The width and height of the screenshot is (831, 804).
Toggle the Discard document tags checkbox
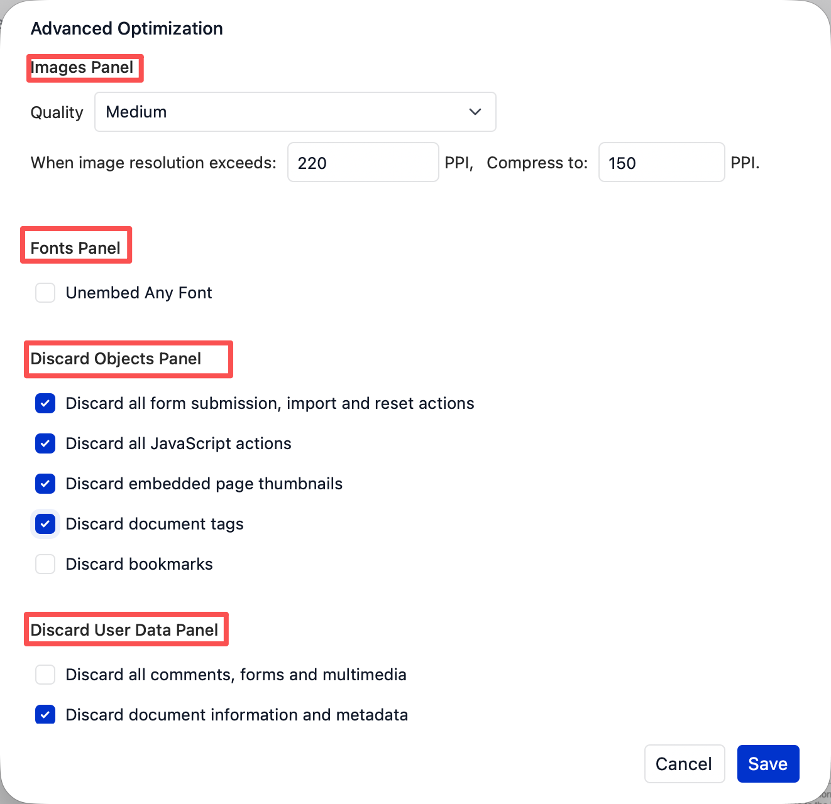tap(45, 524)
